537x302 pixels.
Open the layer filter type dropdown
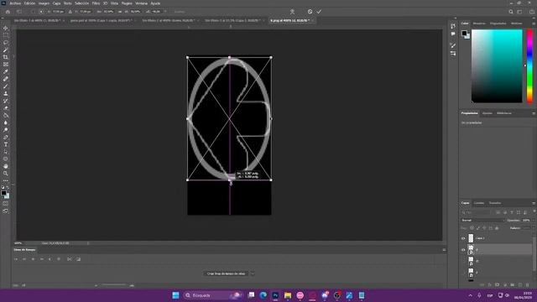tap(477, 212)
